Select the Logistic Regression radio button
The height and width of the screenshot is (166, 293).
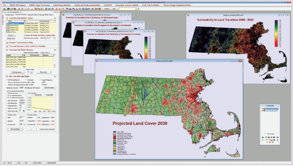point(41,80)
